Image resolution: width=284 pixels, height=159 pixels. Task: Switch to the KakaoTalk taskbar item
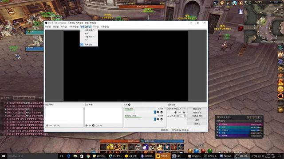click(162, 156)
